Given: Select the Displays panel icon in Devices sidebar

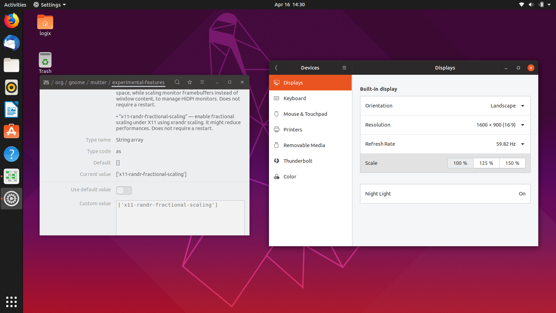Looking at the screenshot, I should coord(277,83).
